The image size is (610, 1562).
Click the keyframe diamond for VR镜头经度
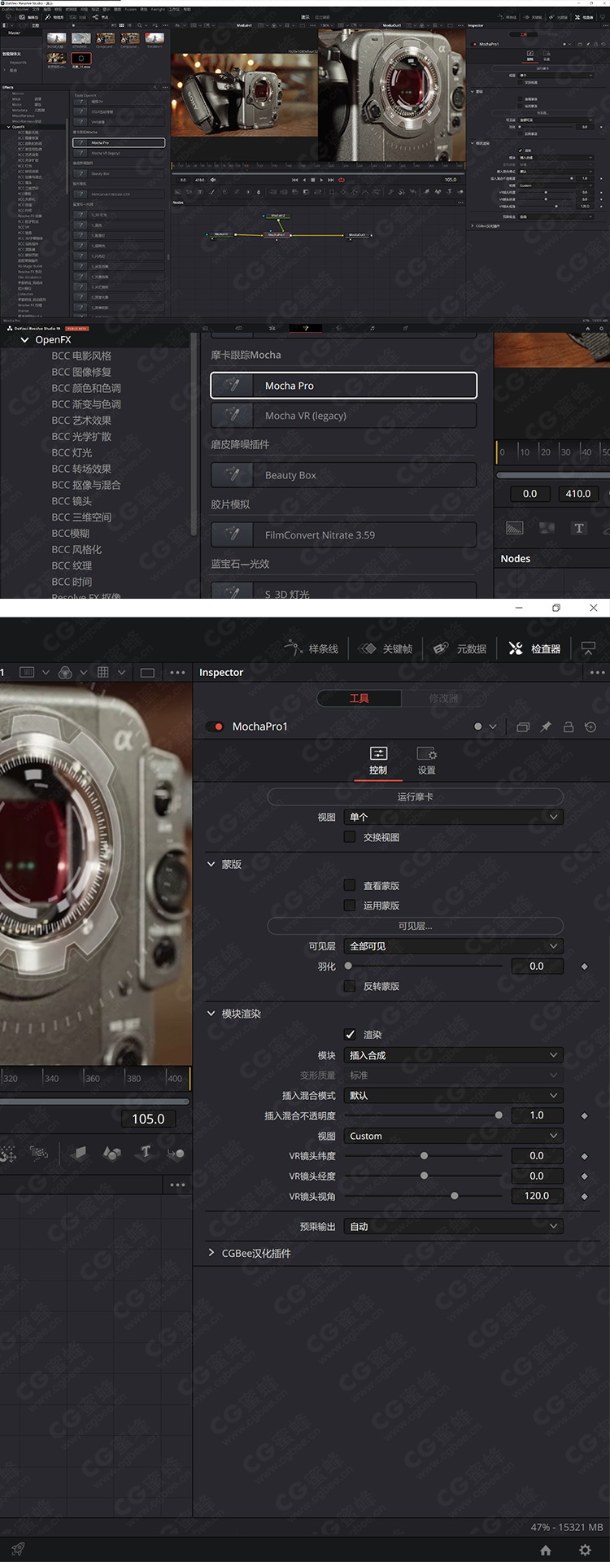click(584, 1176)
